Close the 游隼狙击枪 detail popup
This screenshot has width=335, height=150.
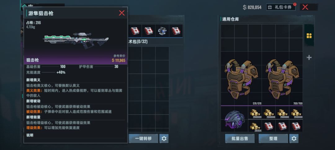click(x=122, y=13)
